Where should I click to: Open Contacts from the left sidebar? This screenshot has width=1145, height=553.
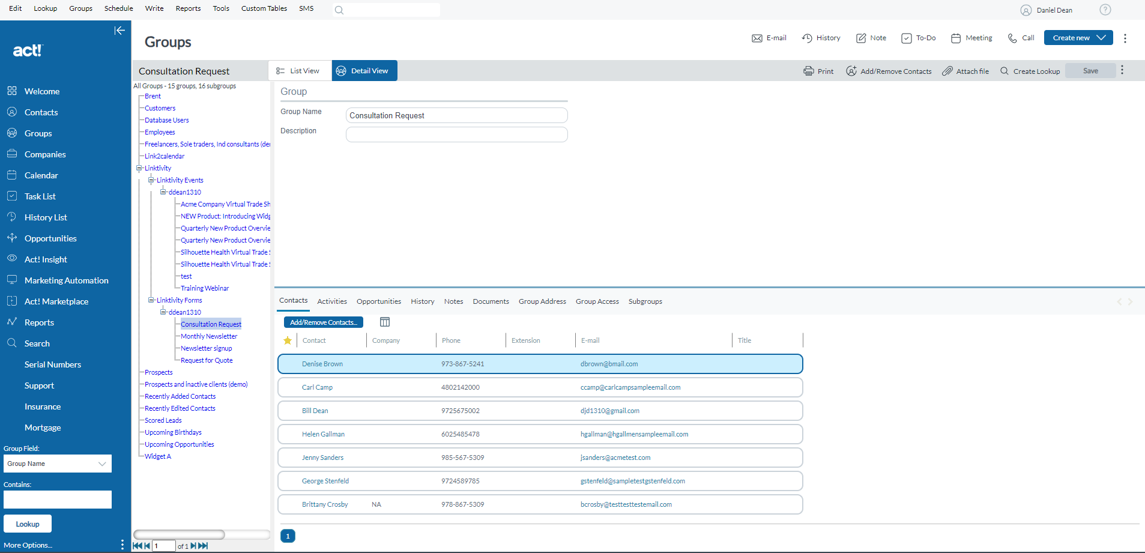(x=41, y=112)
